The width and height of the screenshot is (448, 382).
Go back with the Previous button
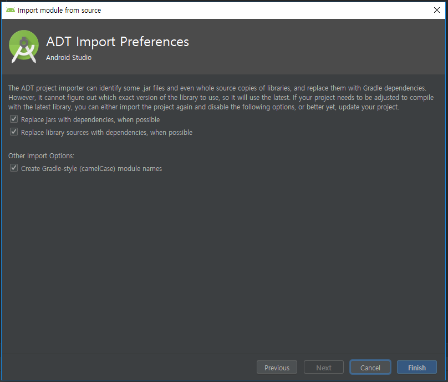click(277, 368)
